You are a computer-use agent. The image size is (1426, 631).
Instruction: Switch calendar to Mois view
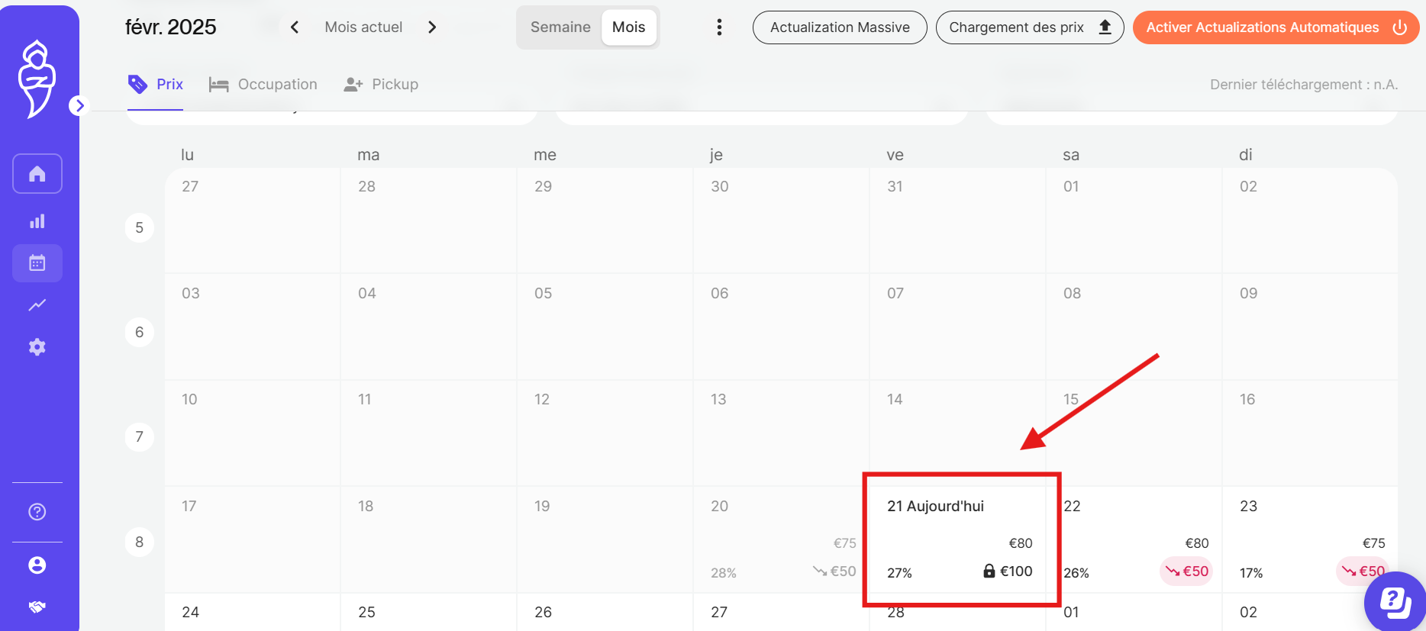(628, 27)
